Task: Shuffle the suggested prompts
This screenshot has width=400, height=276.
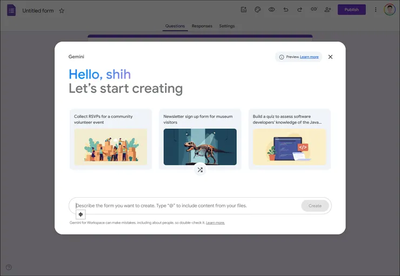Action: point(200,170)
